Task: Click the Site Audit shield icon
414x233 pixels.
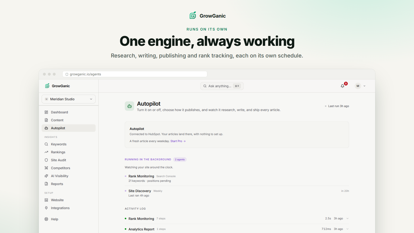Action: coord(46,160)
